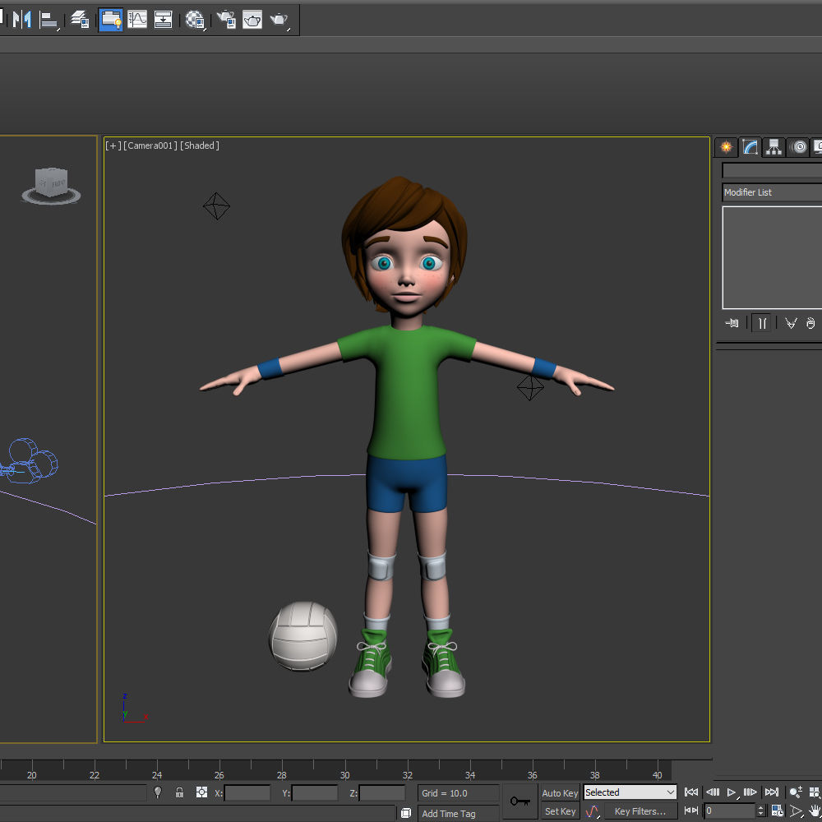Open Render Setup dialog
The width and height of the screenshot is (822, 822).
227,20
